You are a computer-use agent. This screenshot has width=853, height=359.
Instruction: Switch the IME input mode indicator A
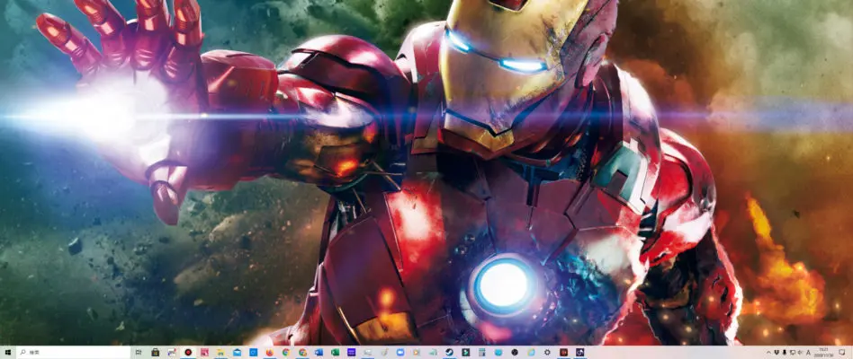pos(808,353)
